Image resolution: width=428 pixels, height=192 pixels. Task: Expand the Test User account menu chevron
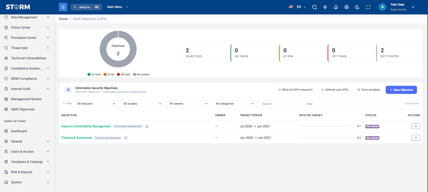tap(413, 7)
